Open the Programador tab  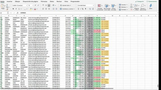(75, 1)
